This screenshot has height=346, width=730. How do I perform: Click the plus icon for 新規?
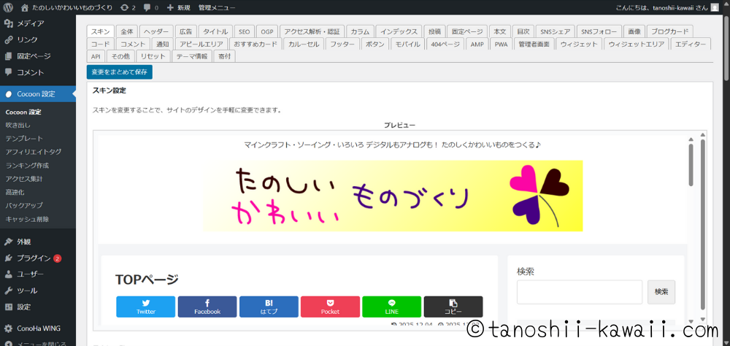(170, 7)
